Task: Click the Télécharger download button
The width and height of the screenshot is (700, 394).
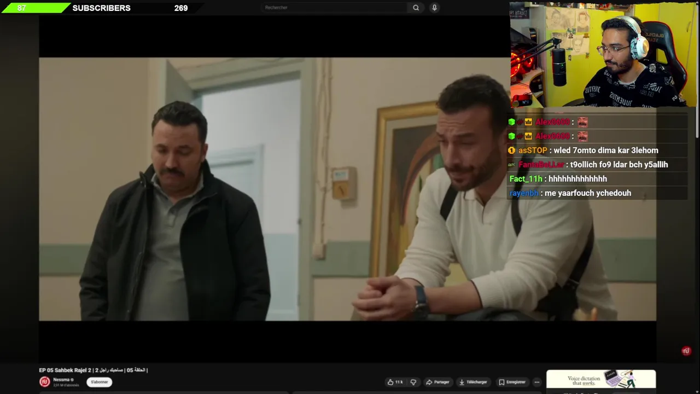Action: click(x=473, y=382)
